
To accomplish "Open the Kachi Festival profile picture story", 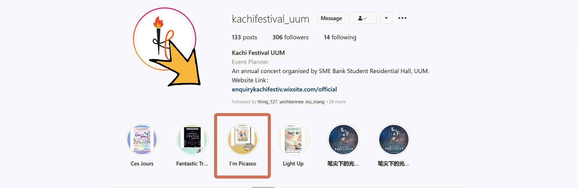I will (165, 39).
